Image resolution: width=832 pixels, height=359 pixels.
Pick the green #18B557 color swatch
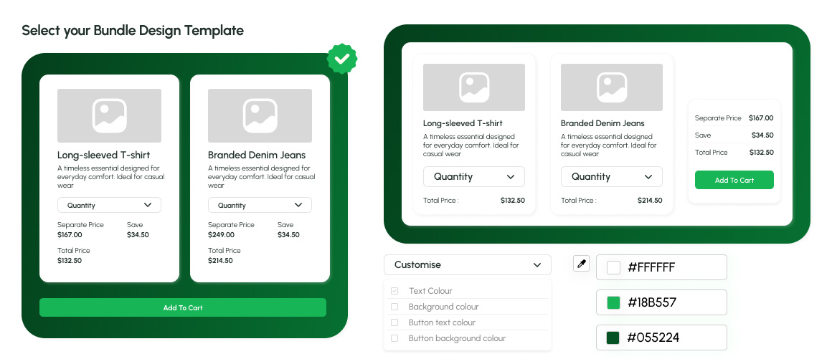point(613,302)
